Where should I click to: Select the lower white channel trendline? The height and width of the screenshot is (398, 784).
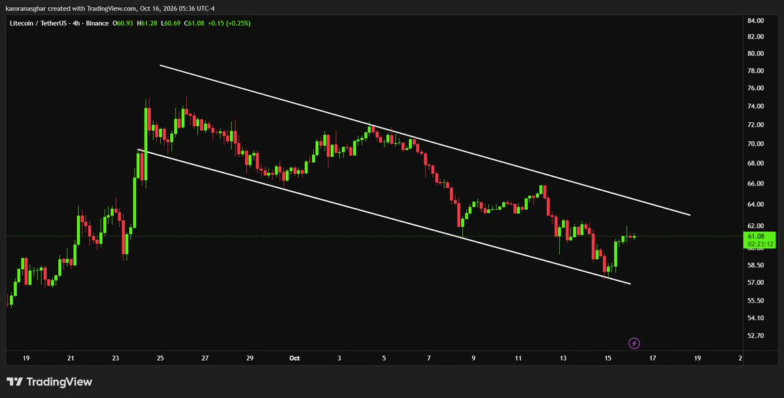(x=384, y=216)
